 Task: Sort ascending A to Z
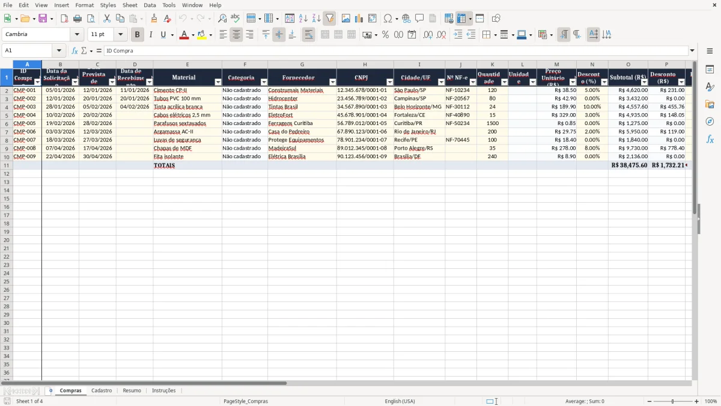point(303,19)
